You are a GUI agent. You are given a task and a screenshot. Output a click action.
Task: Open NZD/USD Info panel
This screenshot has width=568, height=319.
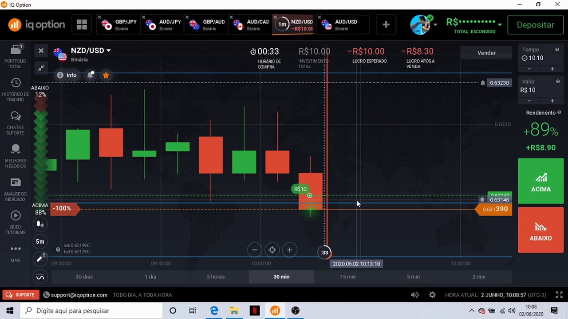click(67, 75)
